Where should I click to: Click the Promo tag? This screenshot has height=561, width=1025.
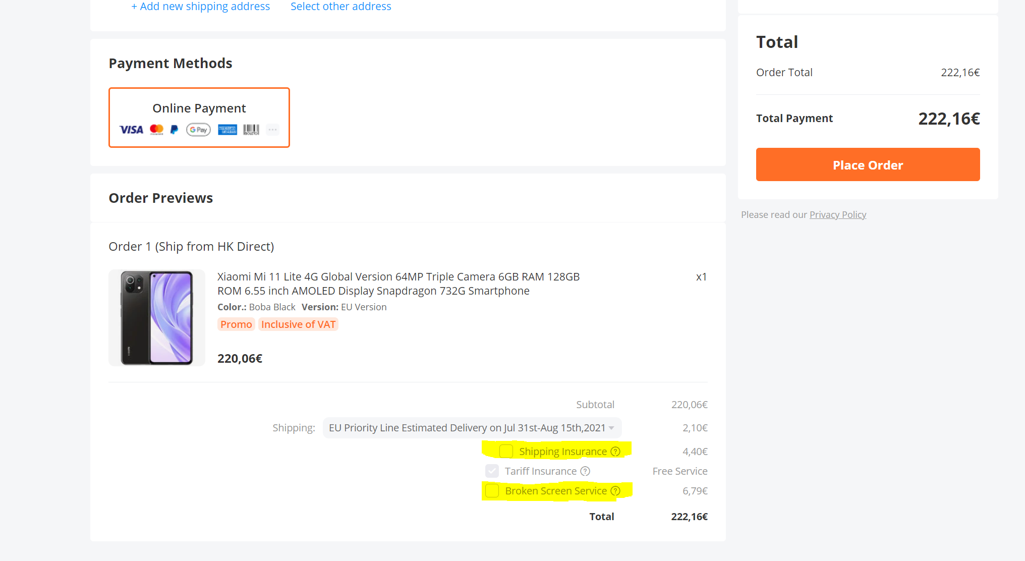click(236, 324)
